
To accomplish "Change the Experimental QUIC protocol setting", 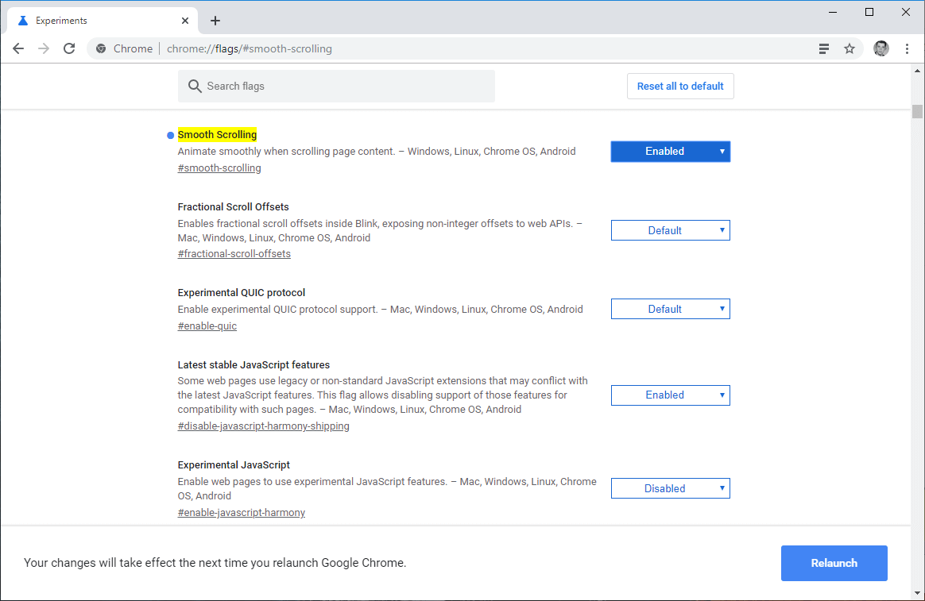I will 670,309.
